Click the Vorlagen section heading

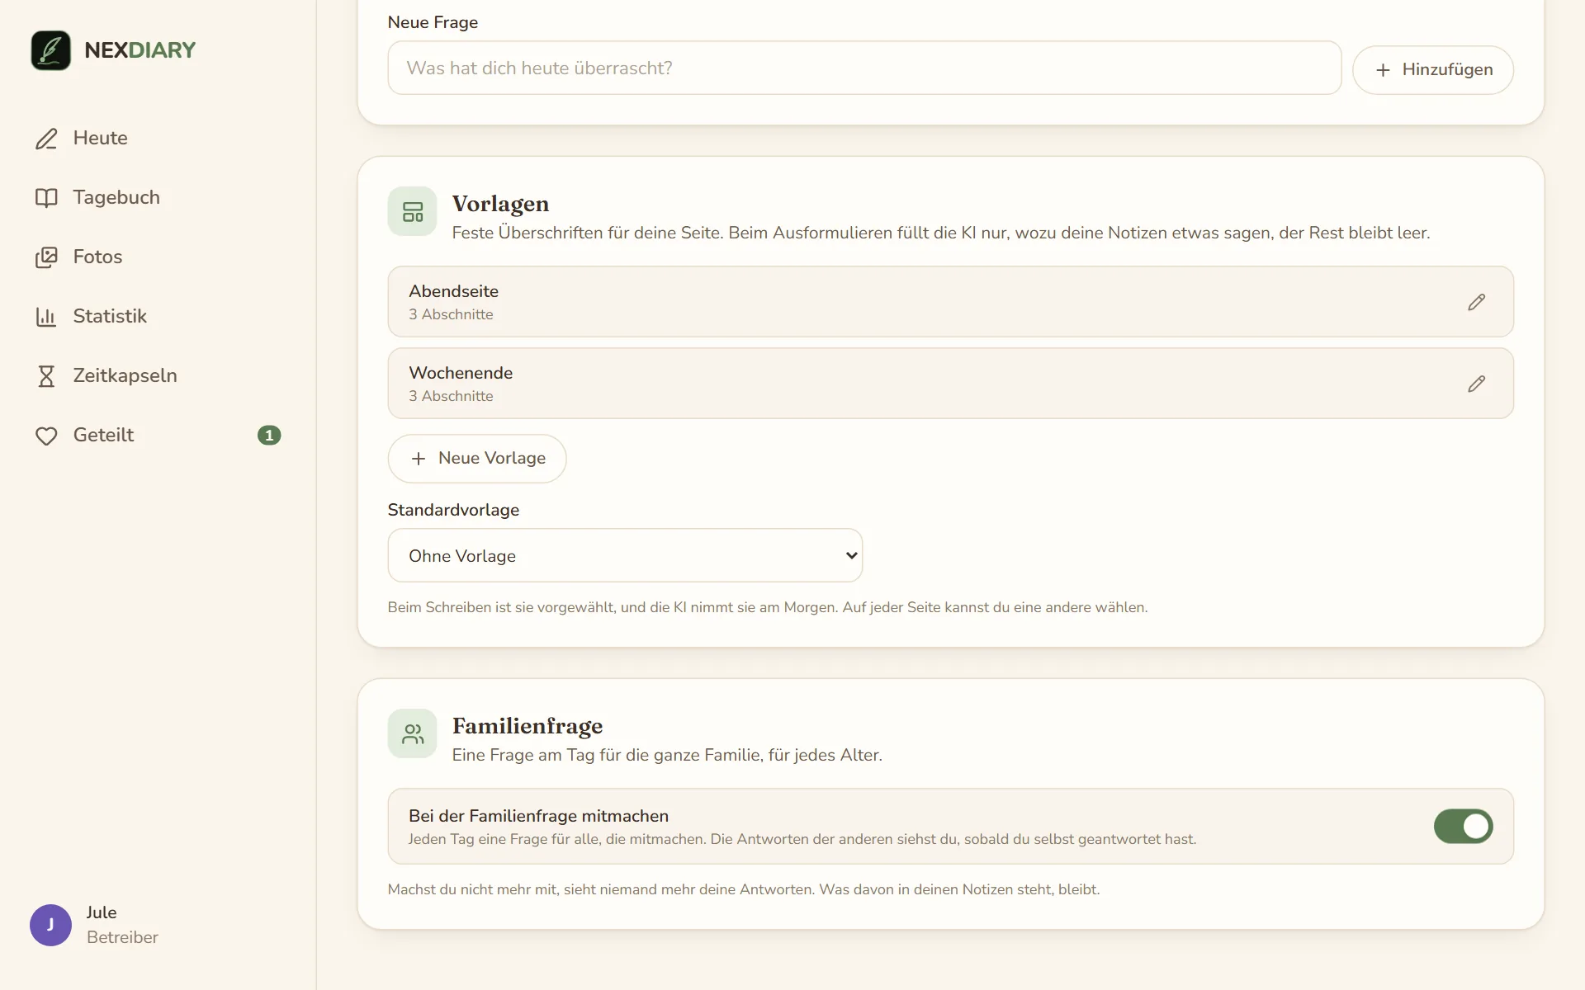[500, 204]
